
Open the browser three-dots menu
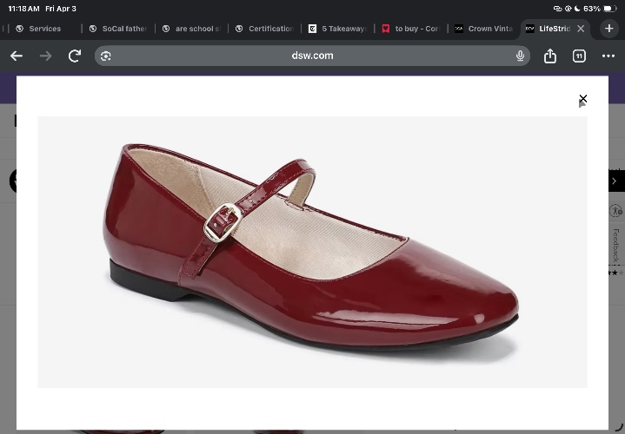coord(608,56)
